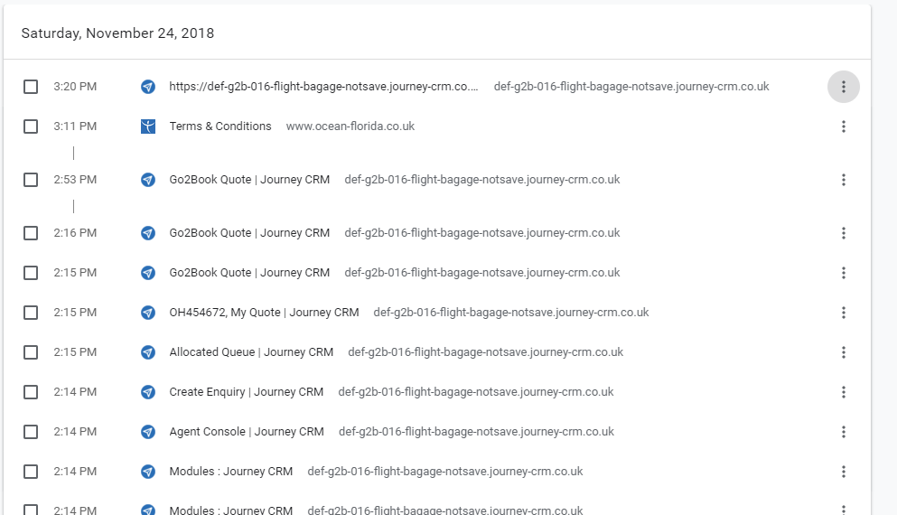Click favicon next to Allocated Queue entry
897x515 pixels.
coord(148,352)
